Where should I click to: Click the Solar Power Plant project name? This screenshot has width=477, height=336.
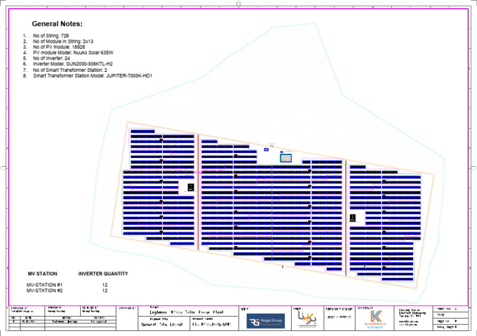[x=186, y=312]
